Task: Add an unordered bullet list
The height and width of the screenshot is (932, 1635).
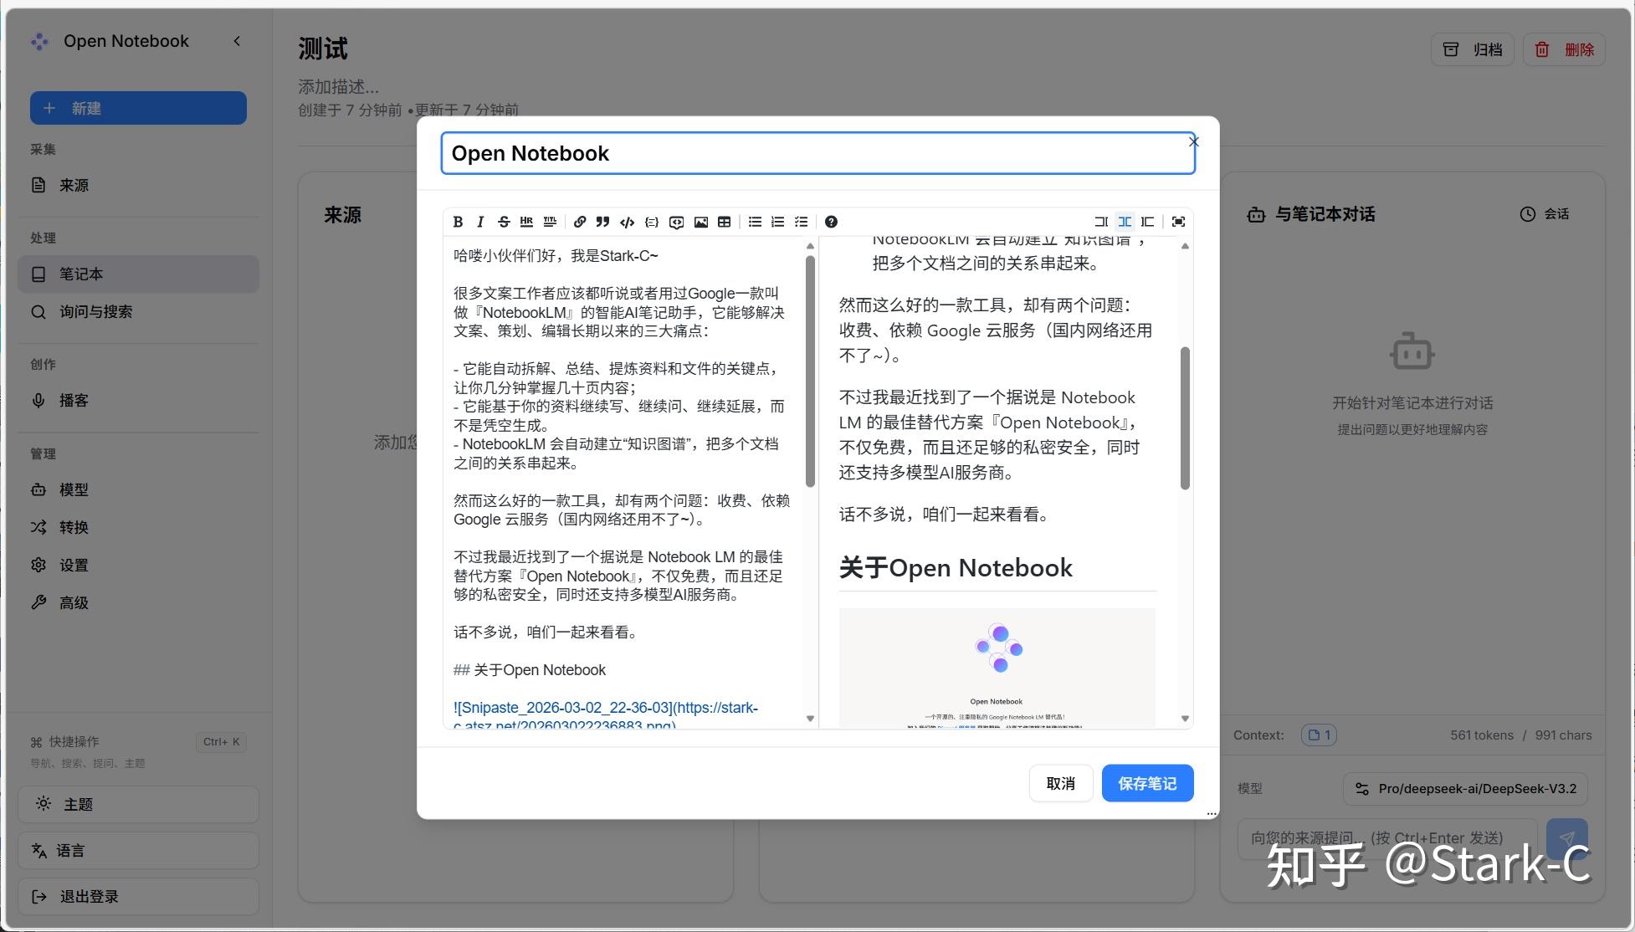Action: coord(755,222)
